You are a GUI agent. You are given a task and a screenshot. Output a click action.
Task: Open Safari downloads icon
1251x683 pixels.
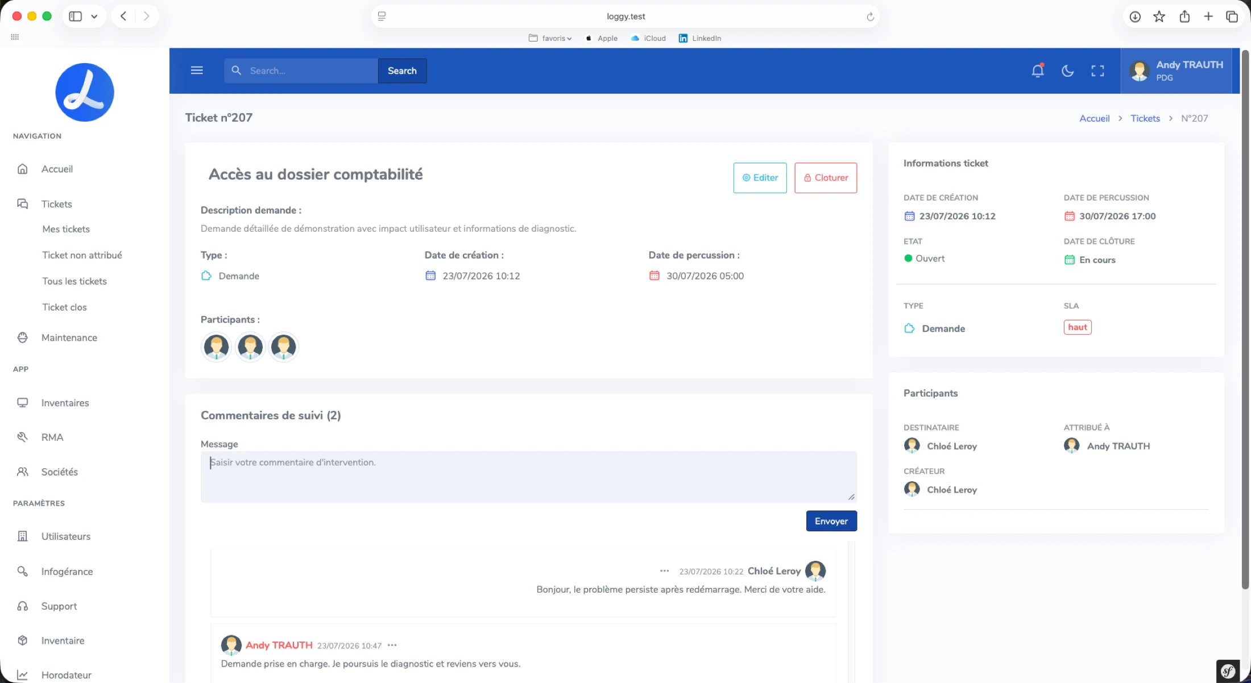1135,16
